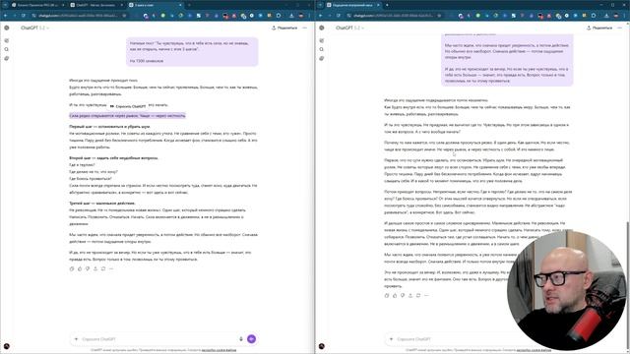This screenshot has width=630, height=354.
Task: Open downloads icon in left browser toolbar
Action: [291, 16]
